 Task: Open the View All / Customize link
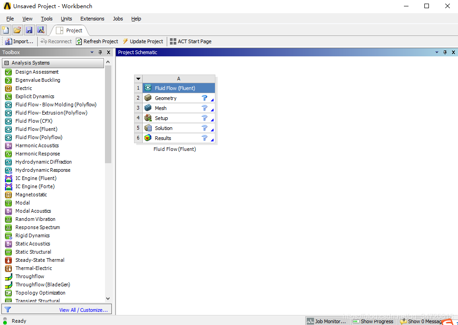pos(84,310)
